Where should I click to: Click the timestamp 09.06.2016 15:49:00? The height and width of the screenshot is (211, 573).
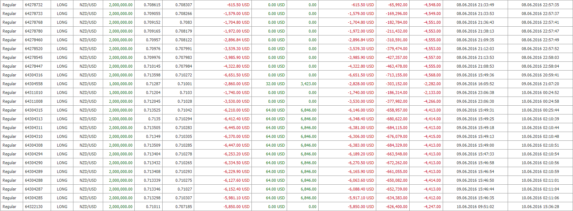475,145
